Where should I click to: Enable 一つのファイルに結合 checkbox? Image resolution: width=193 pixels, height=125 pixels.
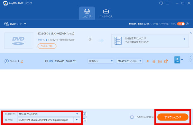132,117
